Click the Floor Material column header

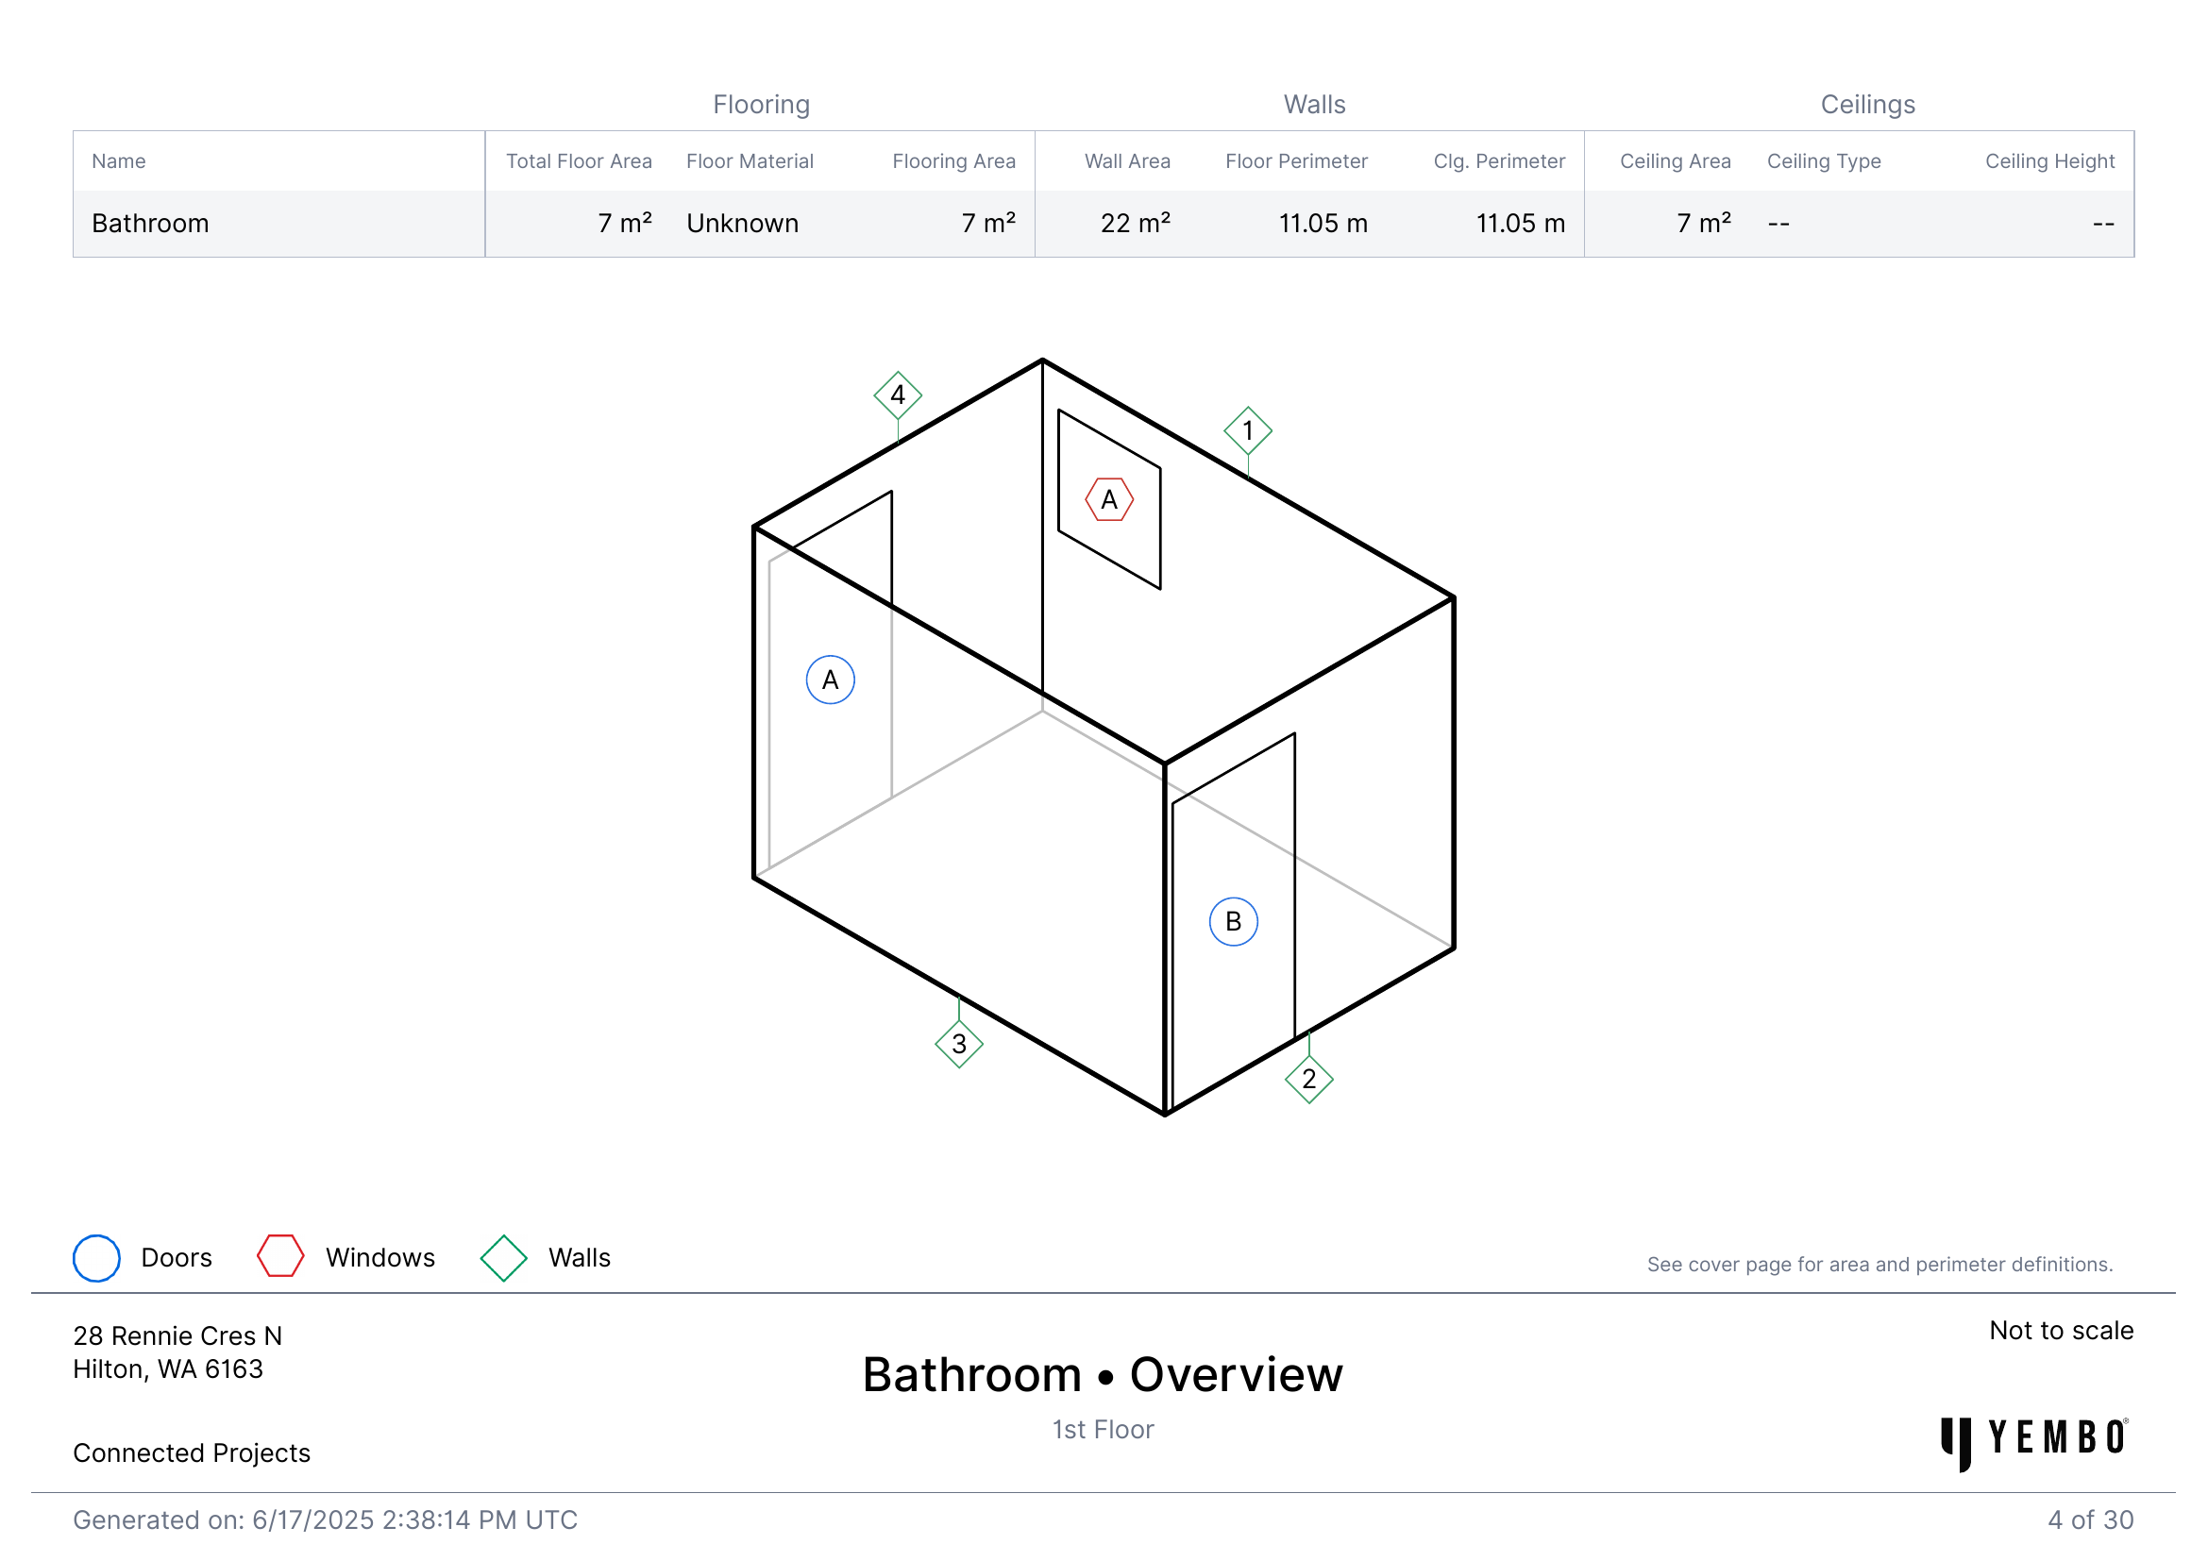tap(750, 161)
